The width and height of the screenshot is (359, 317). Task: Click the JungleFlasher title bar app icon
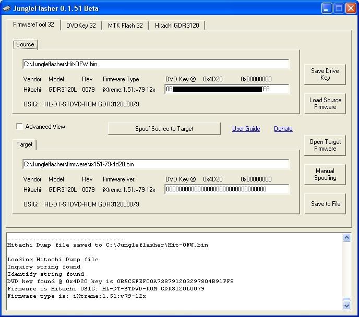point(7,8)
